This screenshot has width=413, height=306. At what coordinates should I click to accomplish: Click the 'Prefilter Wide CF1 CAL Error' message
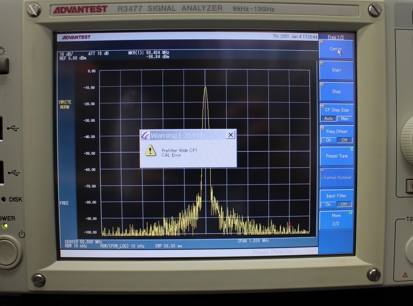pos(179,153)
